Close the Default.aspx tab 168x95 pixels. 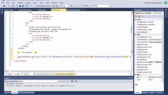pyautogui.click(x=65, y=10)
